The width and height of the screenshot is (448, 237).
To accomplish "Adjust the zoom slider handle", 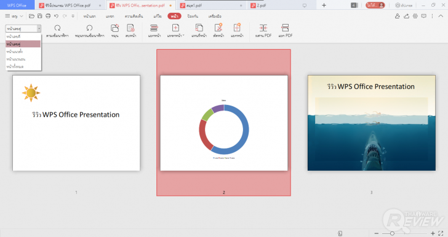I will pos(392,233).
